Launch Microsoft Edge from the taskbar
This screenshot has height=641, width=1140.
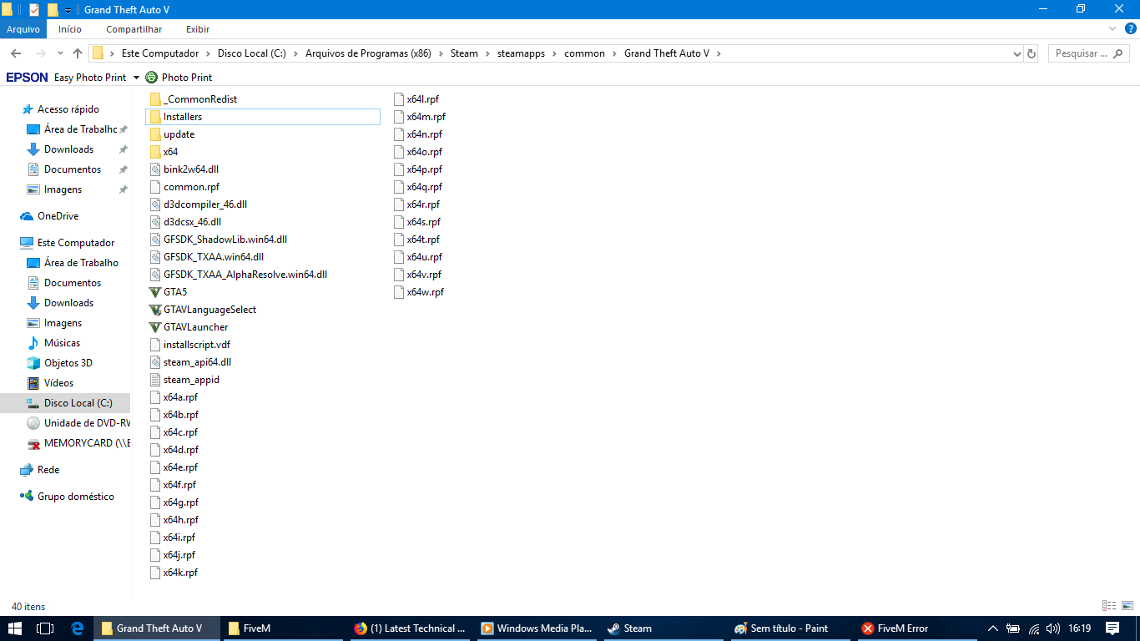pos(78,628)
